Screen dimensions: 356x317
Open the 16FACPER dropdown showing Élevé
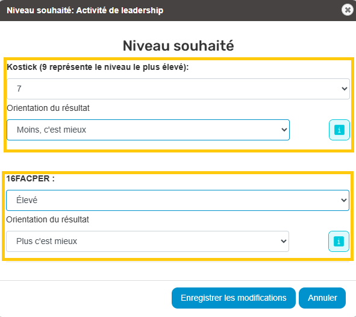(178, 200)
